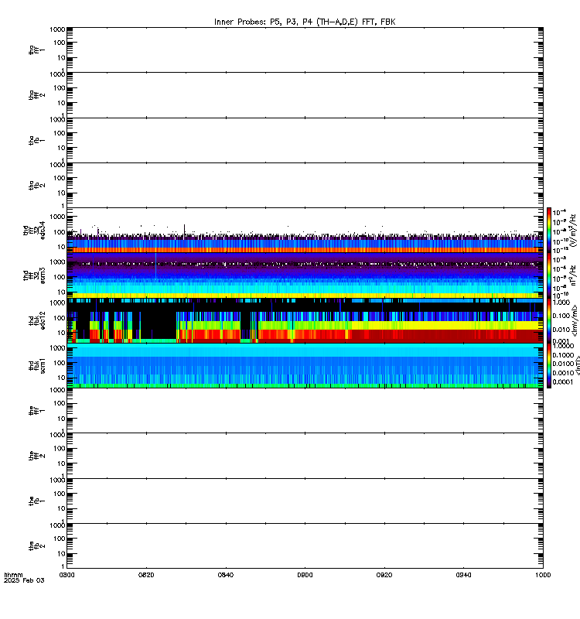Screen dimensions: 580x619
Task: Click the 'the fb 2' panel label
Action: (36, 546)
